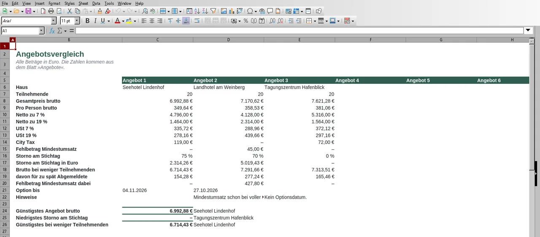Insert a hyperlink
This screenshot has height=237, width=540.
262,11
